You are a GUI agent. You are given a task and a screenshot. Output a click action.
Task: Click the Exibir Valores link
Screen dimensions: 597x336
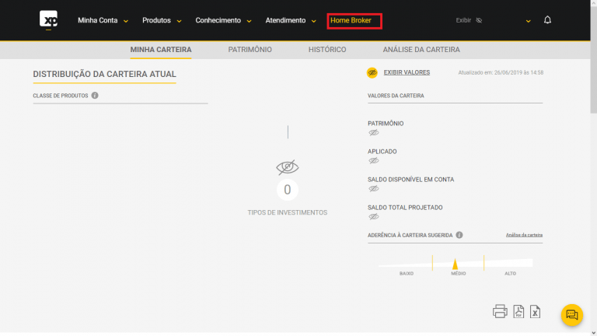[407, 72]
